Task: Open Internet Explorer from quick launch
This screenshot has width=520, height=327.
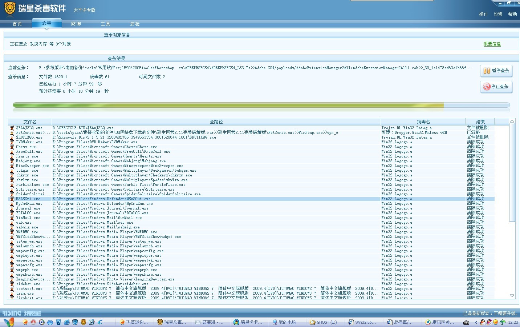Action: pyautogui.click(x=66, y=322)
